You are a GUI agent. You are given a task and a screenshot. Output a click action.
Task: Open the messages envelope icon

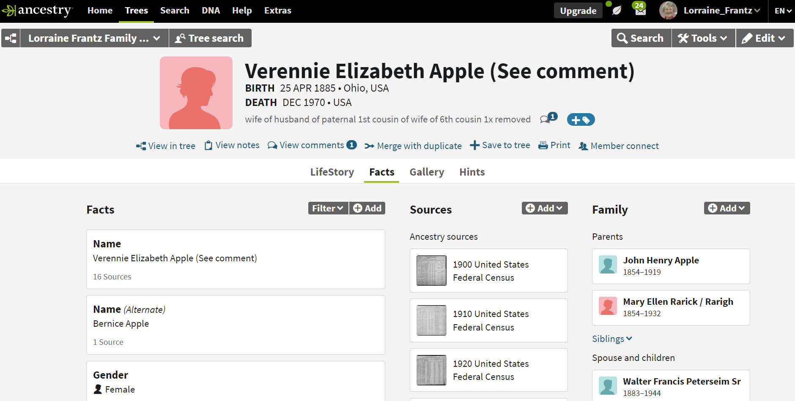[x=640, y=11]
